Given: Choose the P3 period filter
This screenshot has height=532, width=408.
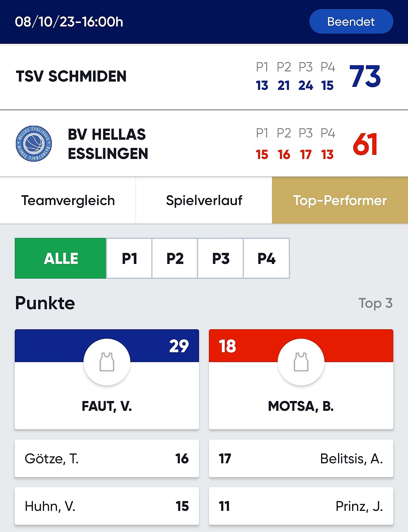Looking at the screenshot, I should 221,258.
